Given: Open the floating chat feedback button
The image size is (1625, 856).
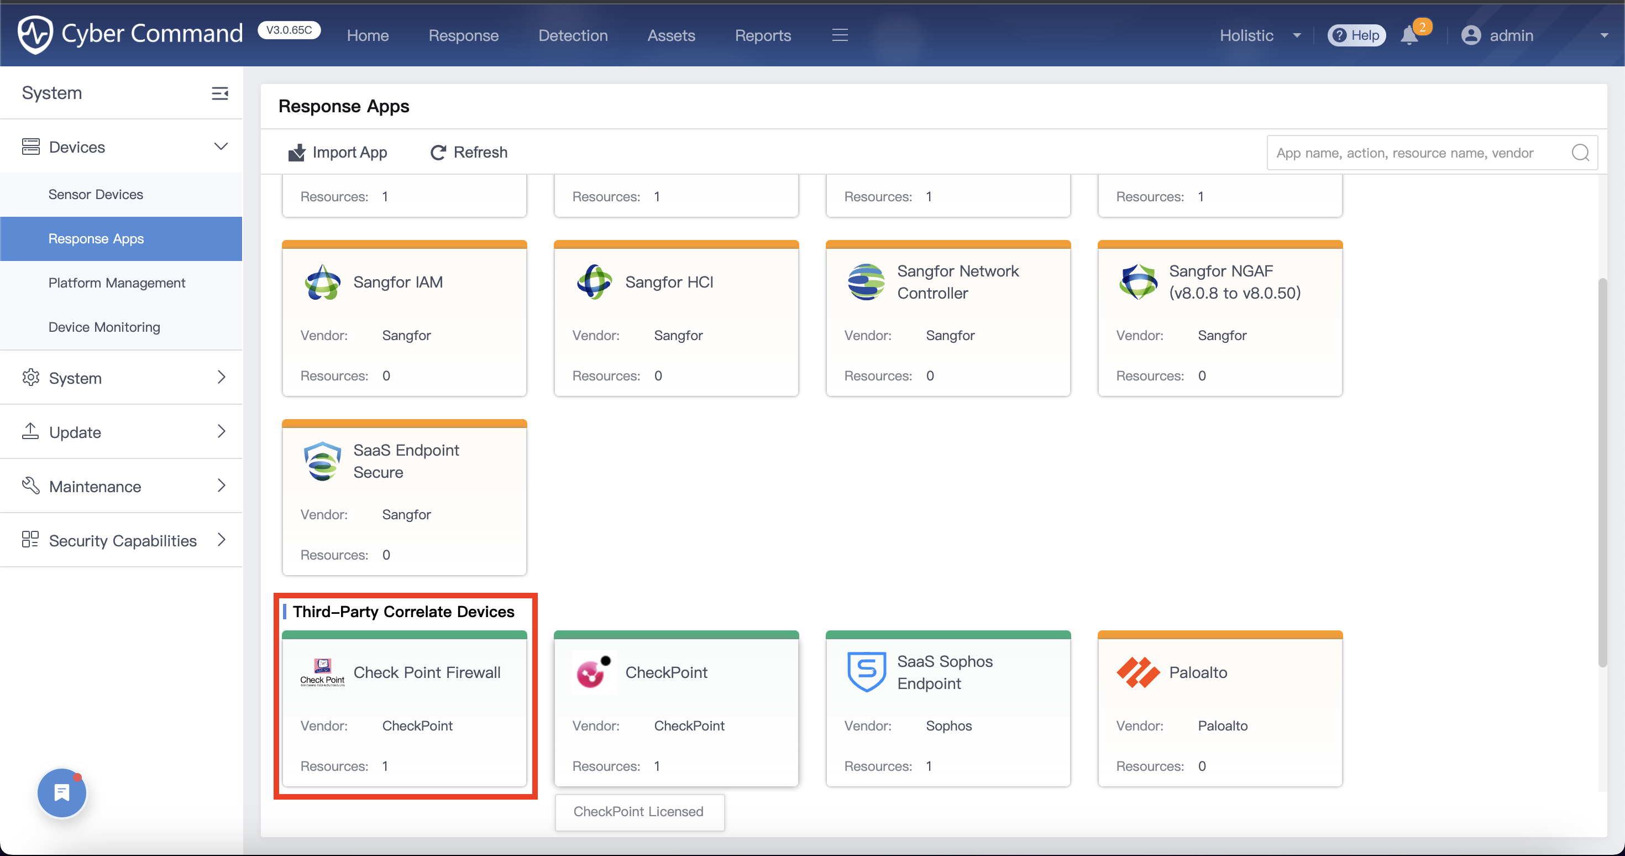Looking at the screenshot, I should pyautogui.click(x=62, y=793).
